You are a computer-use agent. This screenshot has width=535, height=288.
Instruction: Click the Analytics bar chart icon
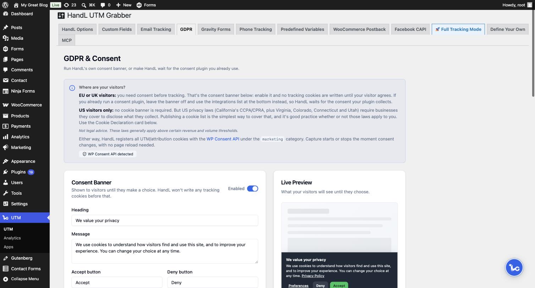5,137
